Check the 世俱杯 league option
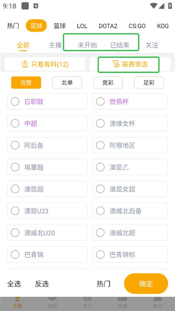The width and height of the screenshot is (175, 311). pyautogui.click(x=100, y=102)
